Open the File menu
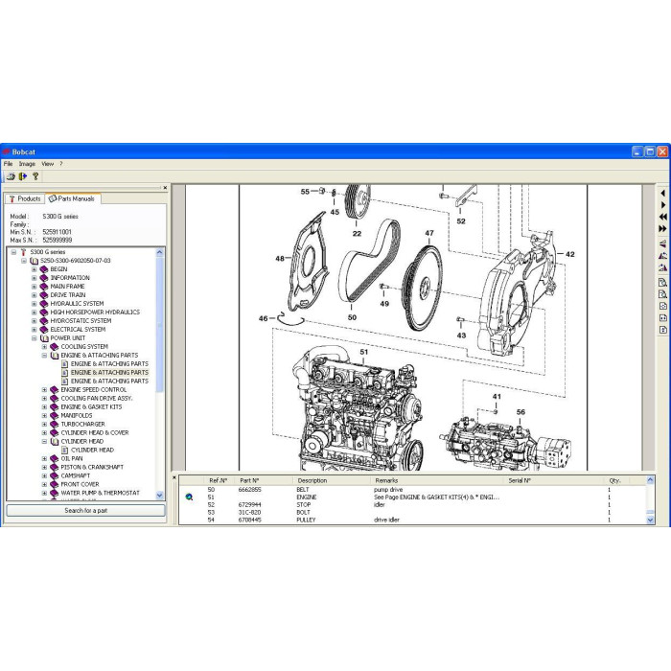671x671 pixels. click(x=8, y=164)
